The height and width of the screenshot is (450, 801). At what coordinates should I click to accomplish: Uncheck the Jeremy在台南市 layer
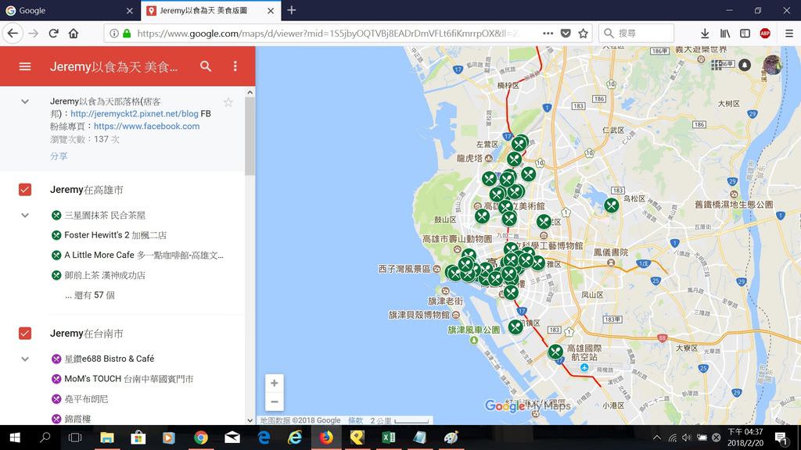tap(25, 333)
